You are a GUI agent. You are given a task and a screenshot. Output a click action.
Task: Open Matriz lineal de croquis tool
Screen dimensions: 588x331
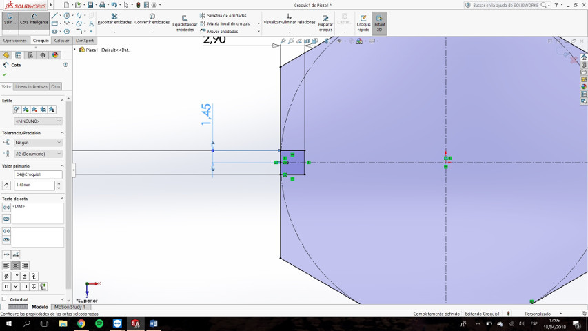225,23
